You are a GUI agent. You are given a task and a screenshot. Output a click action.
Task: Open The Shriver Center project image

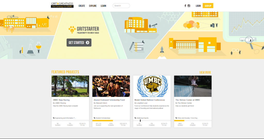click(193, 86)
